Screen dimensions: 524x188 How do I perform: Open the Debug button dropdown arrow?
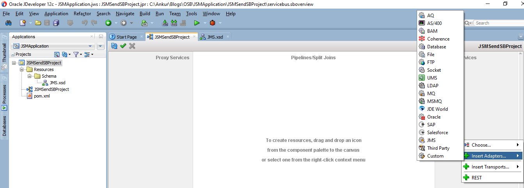pos(220,23)
